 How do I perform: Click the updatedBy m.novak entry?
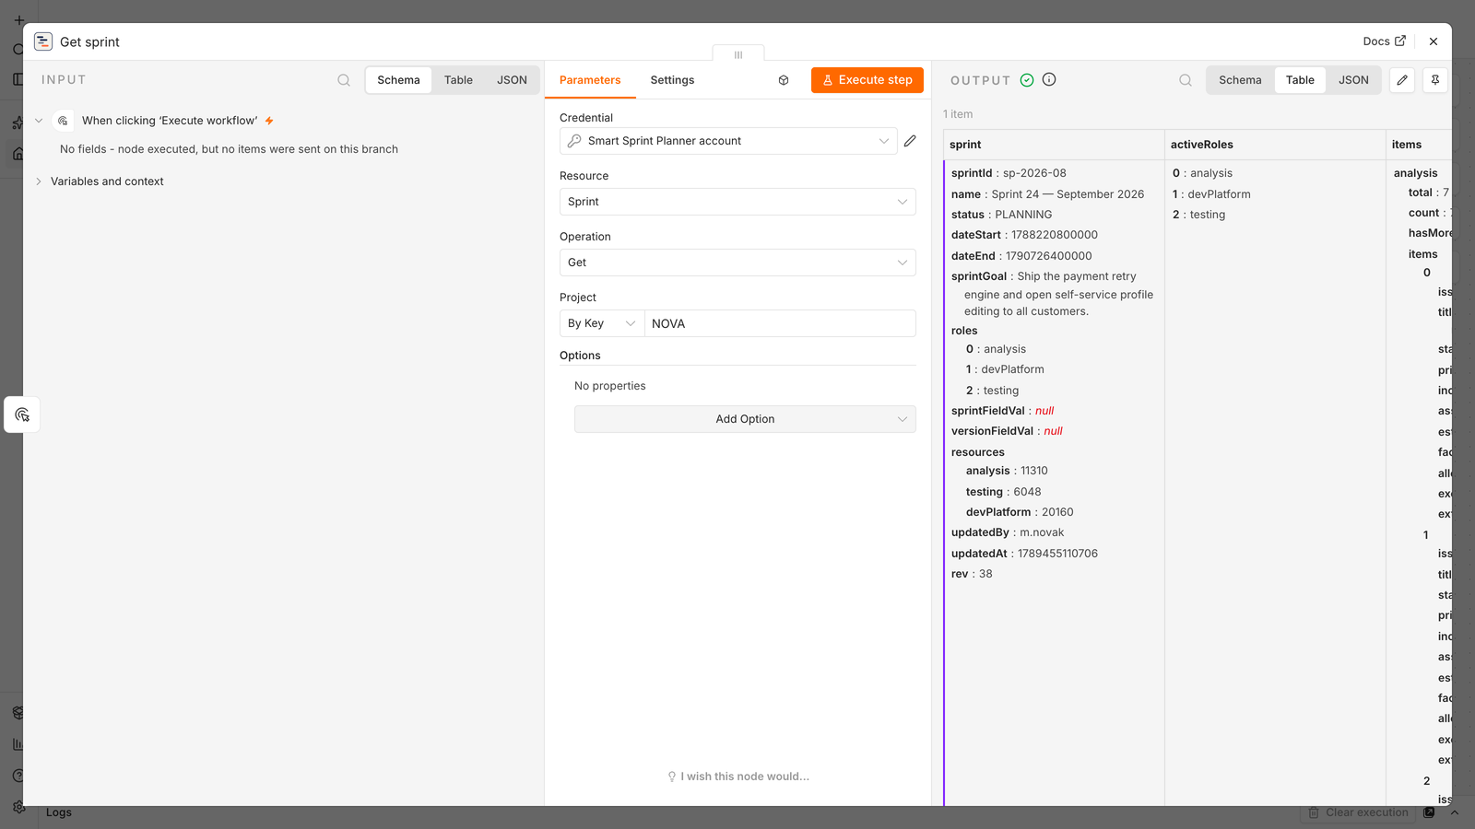point(1008,532)
